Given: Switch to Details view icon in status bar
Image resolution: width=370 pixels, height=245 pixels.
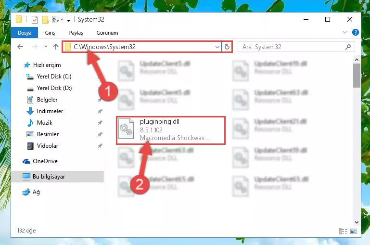Looking at the screenshot, I should point(343,231).
